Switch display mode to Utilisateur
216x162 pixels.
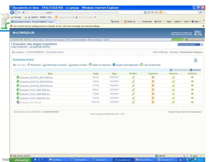[x=174, y=52]
